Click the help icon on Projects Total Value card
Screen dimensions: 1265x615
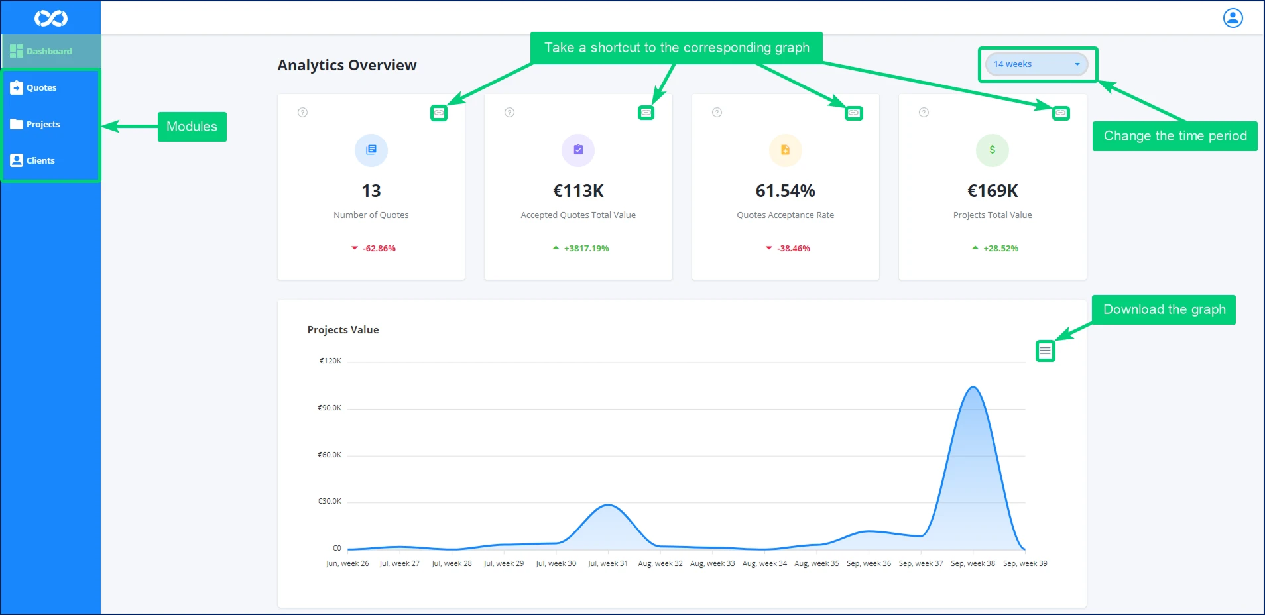coord(924,113)
